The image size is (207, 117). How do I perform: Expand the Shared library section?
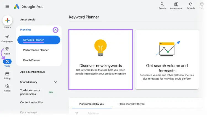(x=55, y=82)
